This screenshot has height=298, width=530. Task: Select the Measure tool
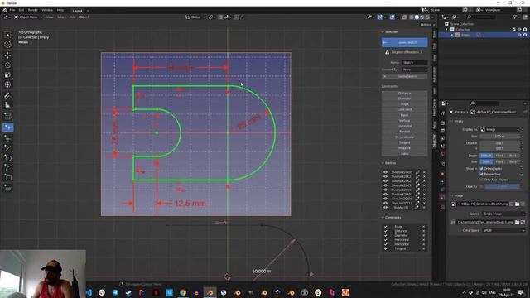tap(7, 106)
